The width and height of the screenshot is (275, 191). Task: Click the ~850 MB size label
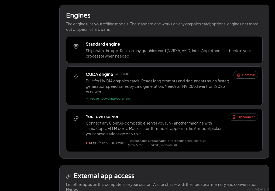[122, 74]
